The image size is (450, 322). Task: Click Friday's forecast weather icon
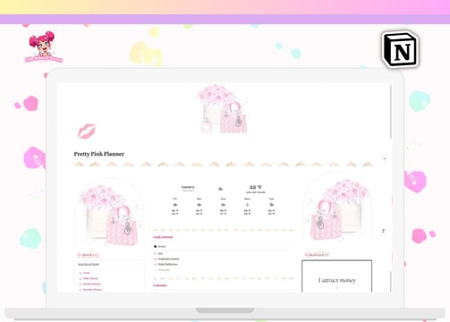(x=175, y=205)
